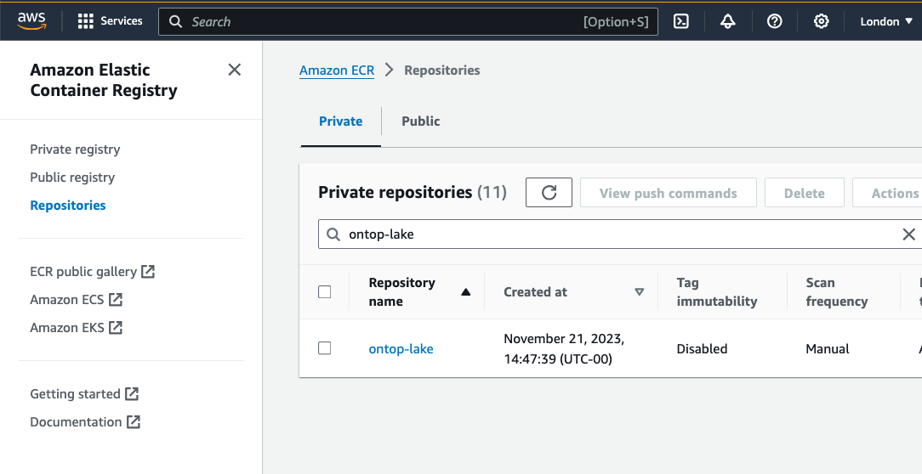Select Repositories in the sidebar
This screenshot has height=474, width=922.
coord(68,205)
